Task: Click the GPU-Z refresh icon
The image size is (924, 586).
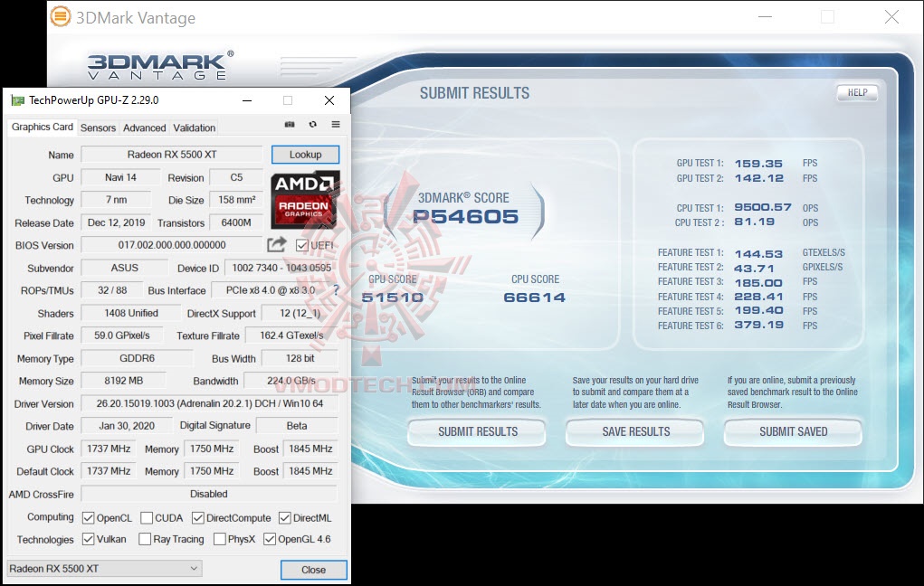Action: click(313, 124)
